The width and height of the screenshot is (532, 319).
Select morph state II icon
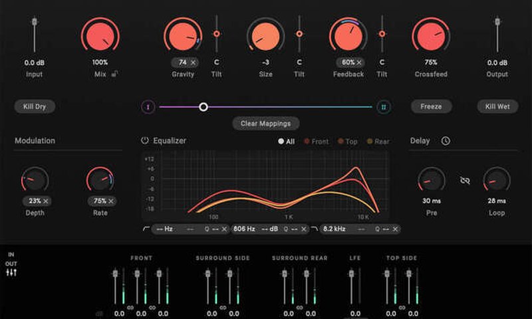(x=383, y=107)
